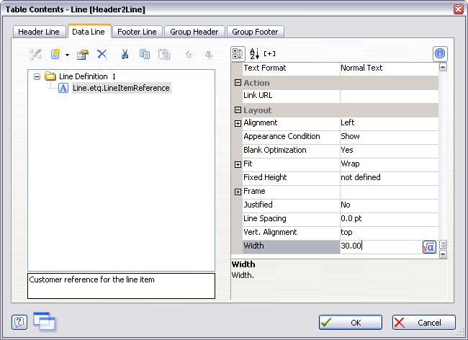Sort the properties alphabetically with the A-Z icon

(254, 54)
